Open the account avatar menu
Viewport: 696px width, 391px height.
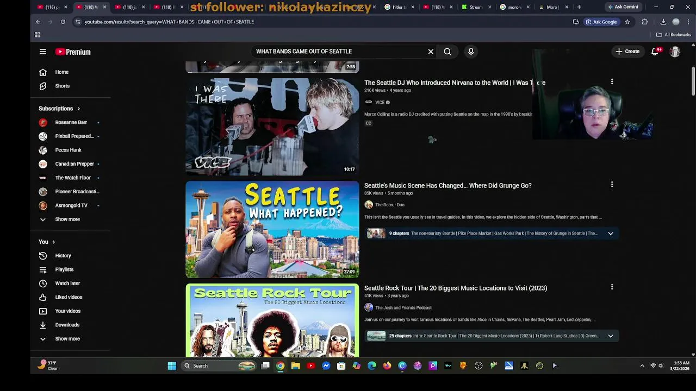coord(675,52)
